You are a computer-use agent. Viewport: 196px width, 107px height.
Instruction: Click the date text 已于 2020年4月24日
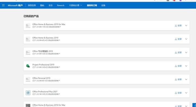tap(40, 40)
